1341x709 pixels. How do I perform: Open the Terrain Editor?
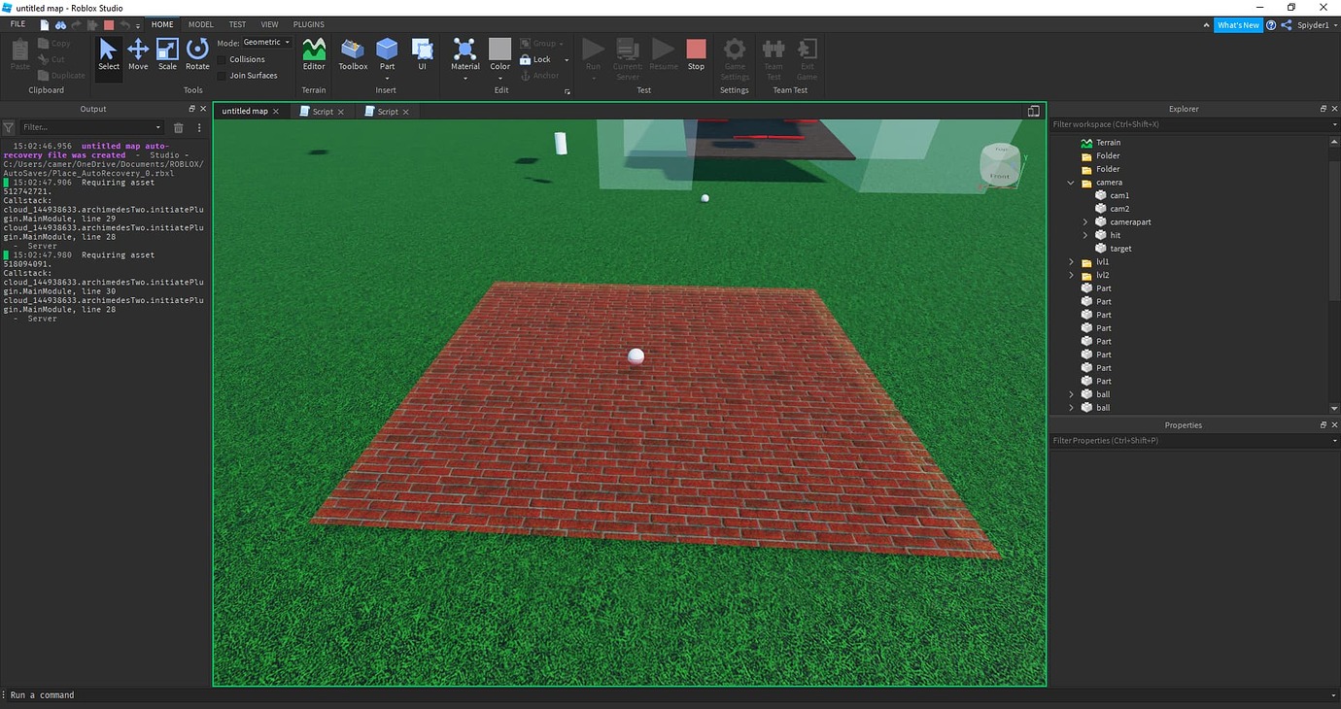[313, 55]
